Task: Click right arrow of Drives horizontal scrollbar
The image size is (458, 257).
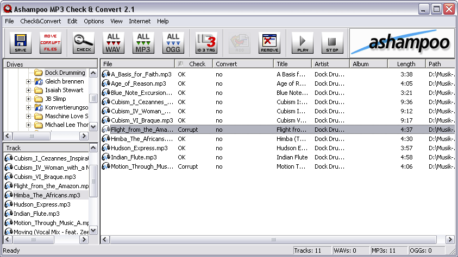Action: click(84, 136)
